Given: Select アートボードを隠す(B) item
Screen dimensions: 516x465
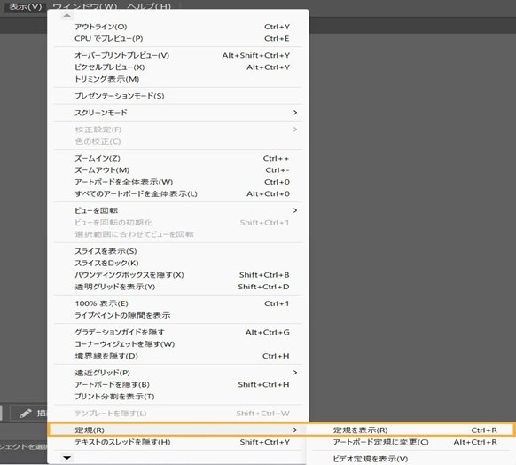Looking at the screenshot, I should [178, 384].
